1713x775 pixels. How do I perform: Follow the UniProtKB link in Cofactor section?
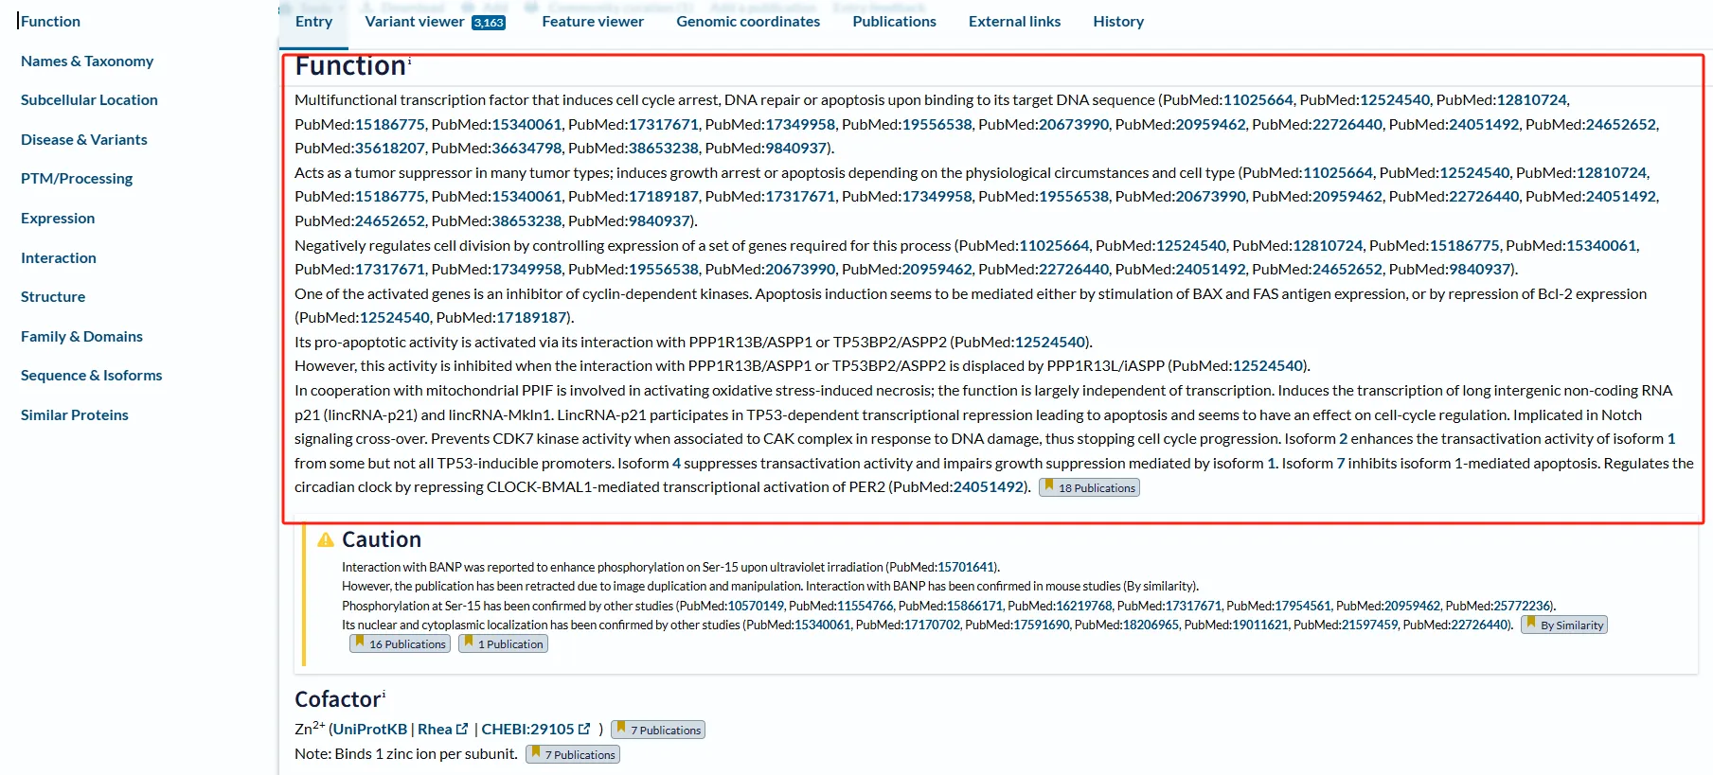pos(369,730)
